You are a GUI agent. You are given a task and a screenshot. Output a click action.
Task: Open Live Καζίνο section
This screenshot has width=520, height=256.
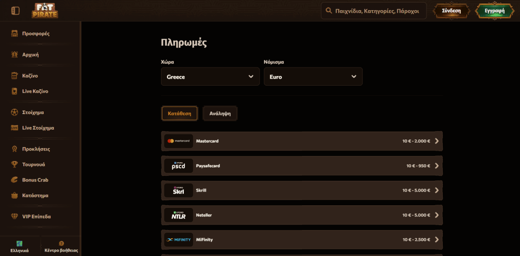click(35, 91)
